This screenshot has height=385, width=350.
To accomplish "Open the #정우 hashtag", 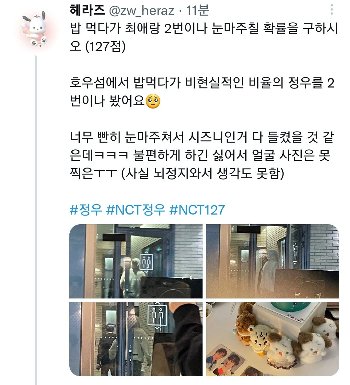I will click(x=86, y=210).
